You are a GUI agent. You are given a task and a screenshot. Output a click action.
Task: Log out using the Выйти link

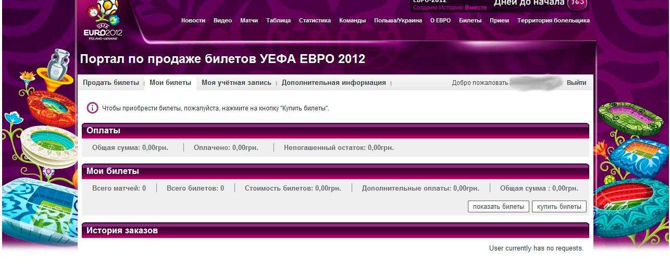point(576,83)
